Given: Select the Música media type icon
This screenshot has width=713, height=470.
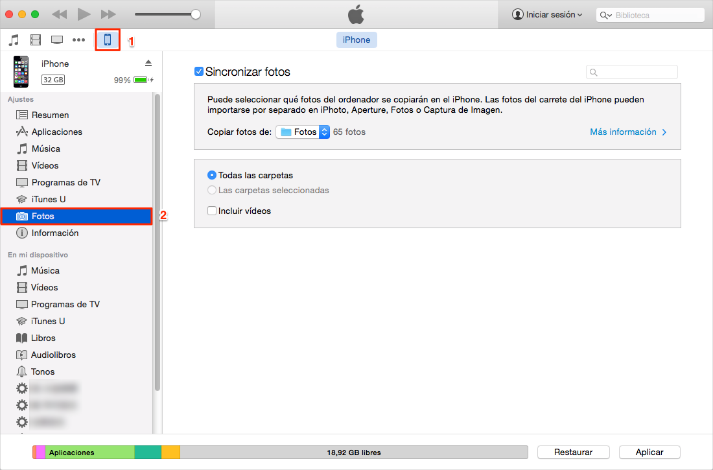Looking at the screenshot, I should pyautogui.click(x=14, y=40).
